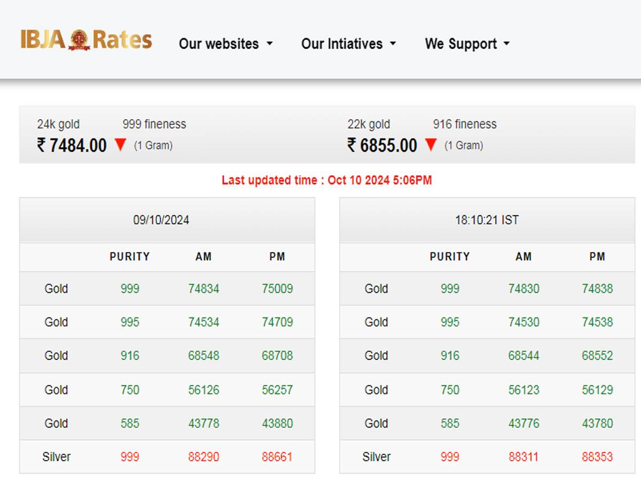
Task: Select the value 56129
Action: click(597, 390)
